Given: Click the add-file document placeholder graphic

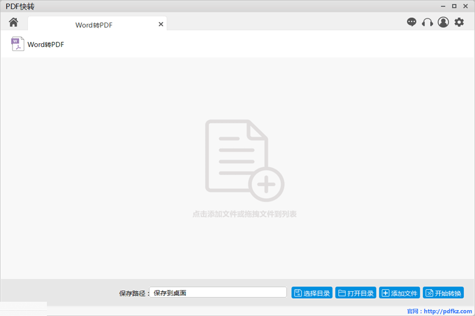Looking at the screenshot, I should tap(245, 161).
